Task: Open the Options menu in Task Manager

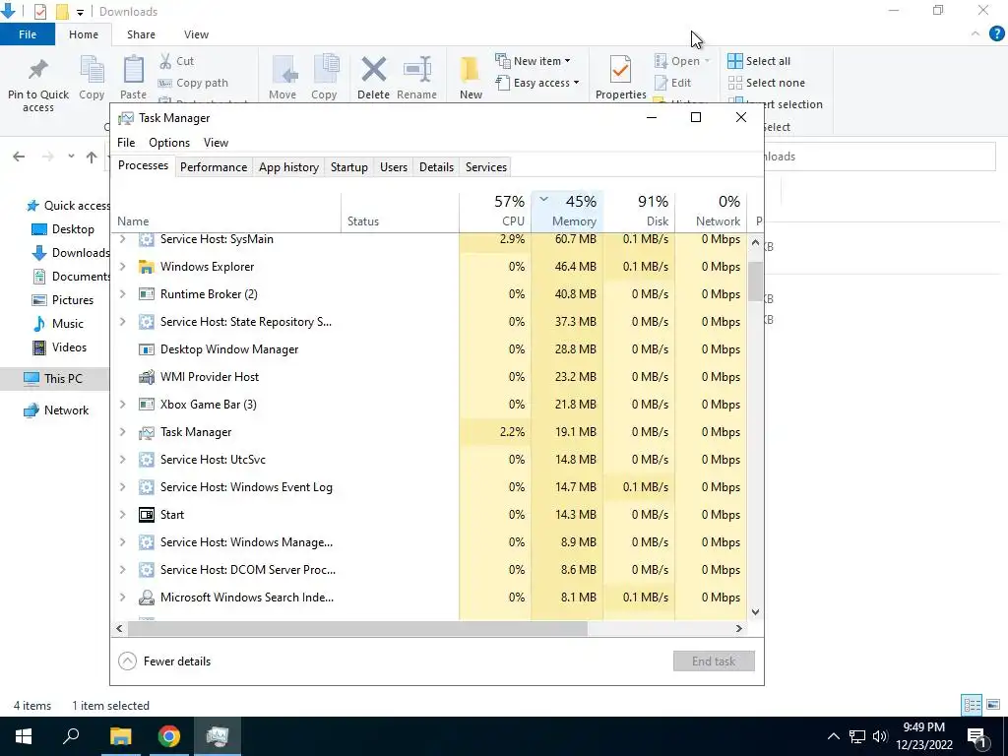Action: point(169,143)
